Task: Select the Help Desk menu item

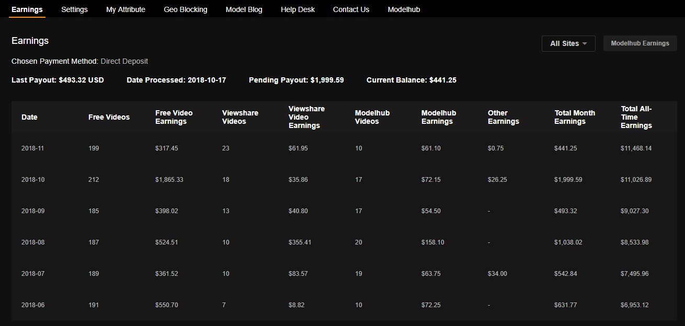Action: pyautogui.click(x=298, y=9)
